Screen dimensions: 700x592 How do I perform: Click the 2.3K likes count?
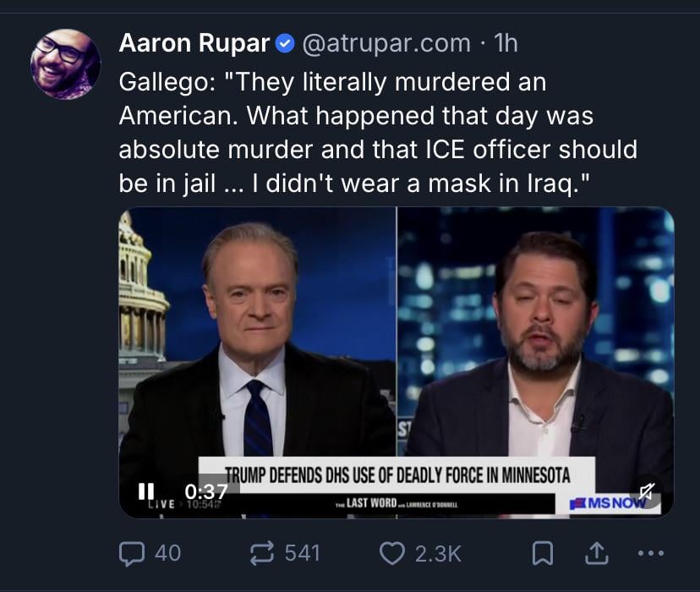coord(437,553)
